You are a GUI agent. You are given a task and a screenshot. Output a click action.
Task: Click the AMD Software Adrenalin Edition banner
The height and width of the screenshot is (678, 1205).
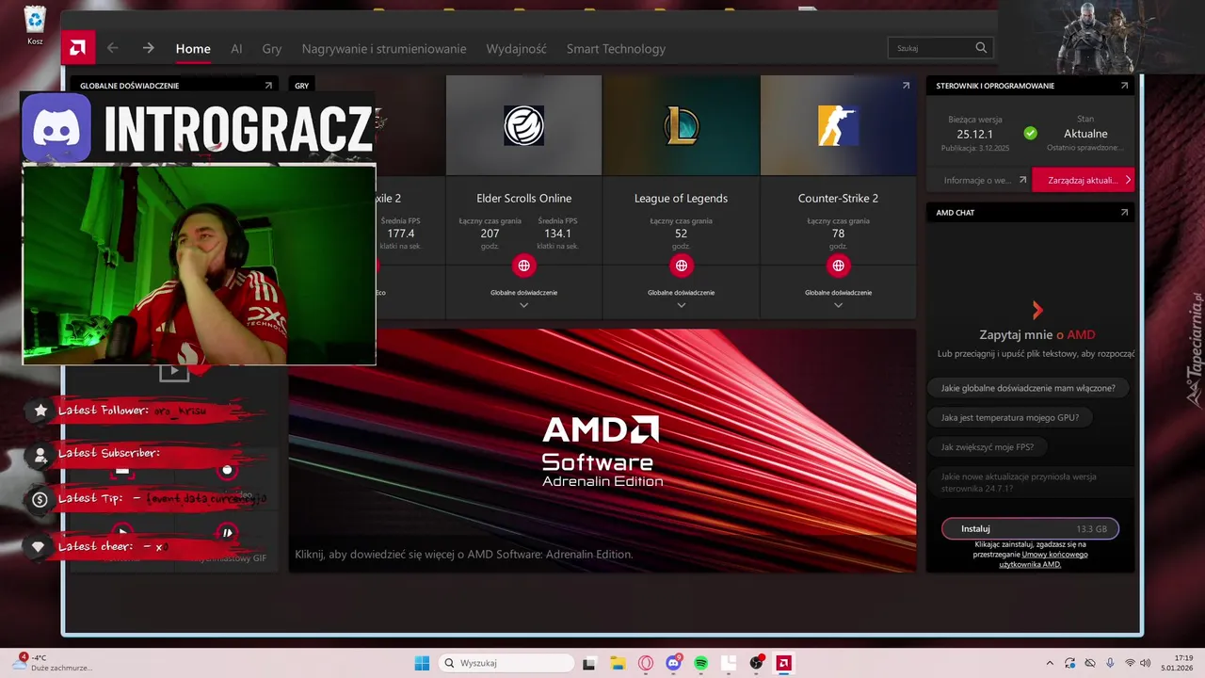(602, 450)
